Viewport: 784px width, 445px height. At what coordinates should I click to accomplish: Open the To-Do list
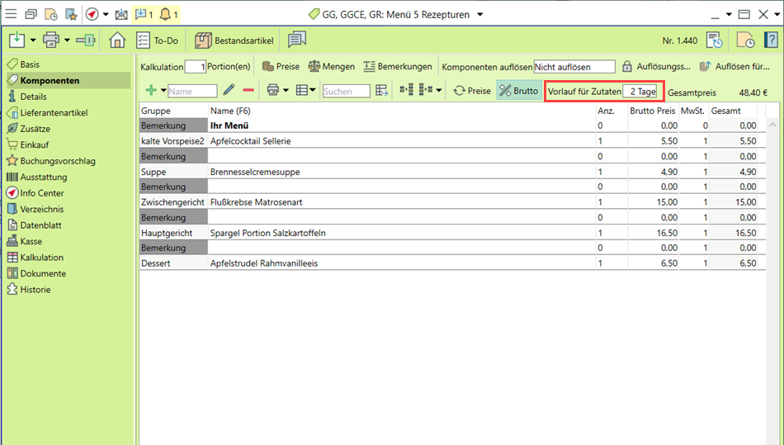157,40
